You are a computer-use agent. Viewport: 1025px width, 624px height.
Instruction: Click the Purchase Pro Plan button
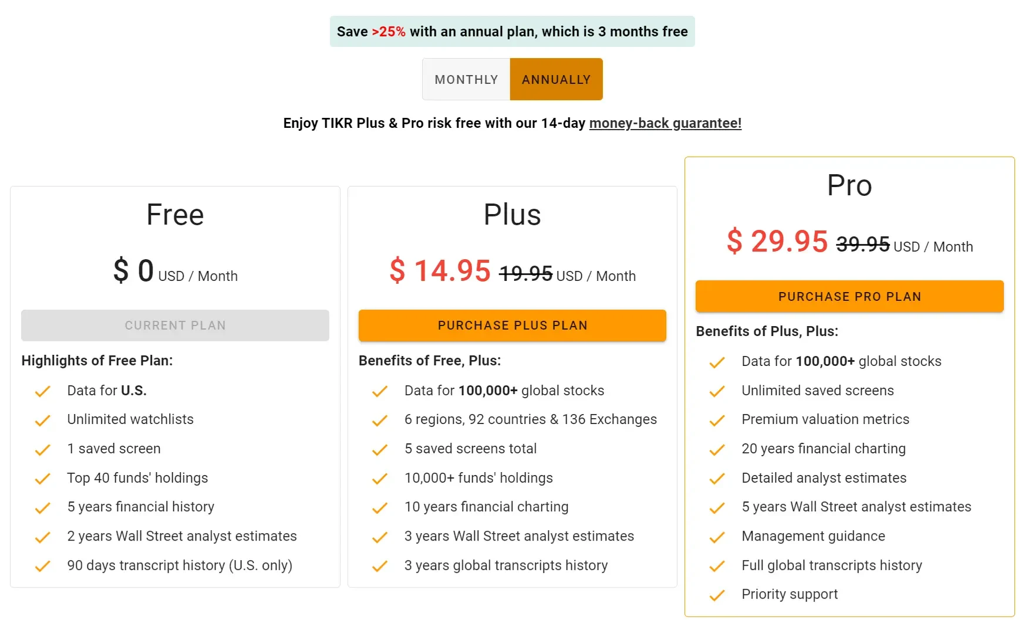pos(849,296)
